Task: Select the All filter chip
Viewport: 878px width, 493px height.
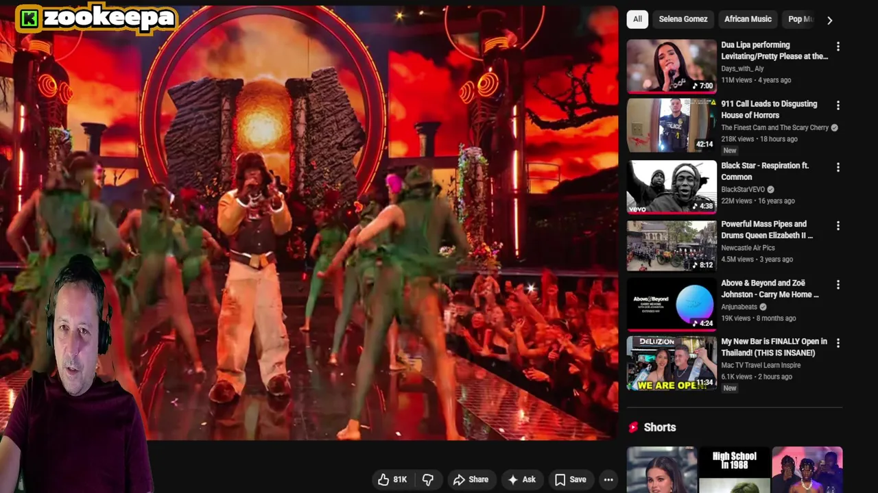Action: click(637, 19)
